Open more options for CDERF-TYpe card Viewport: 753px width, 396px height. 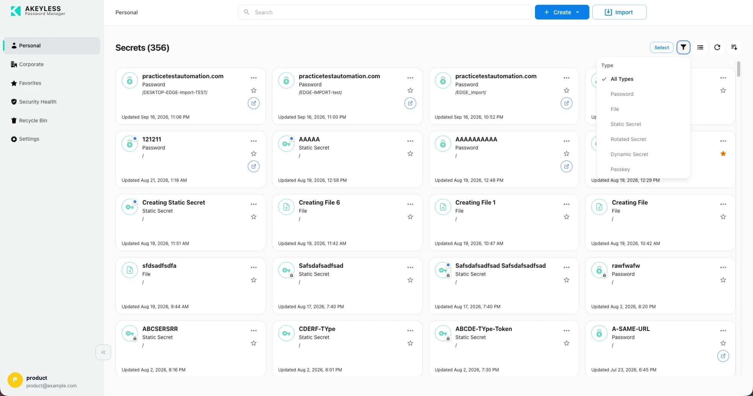tap(410, 331)
